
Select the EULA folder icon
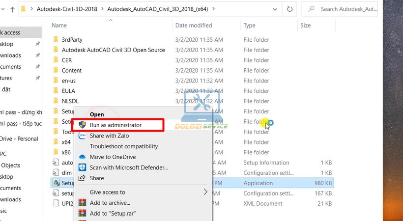click(56, 91)
